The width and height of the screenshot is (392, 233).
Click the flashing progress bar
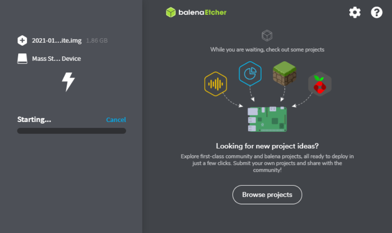click(72, 131)
